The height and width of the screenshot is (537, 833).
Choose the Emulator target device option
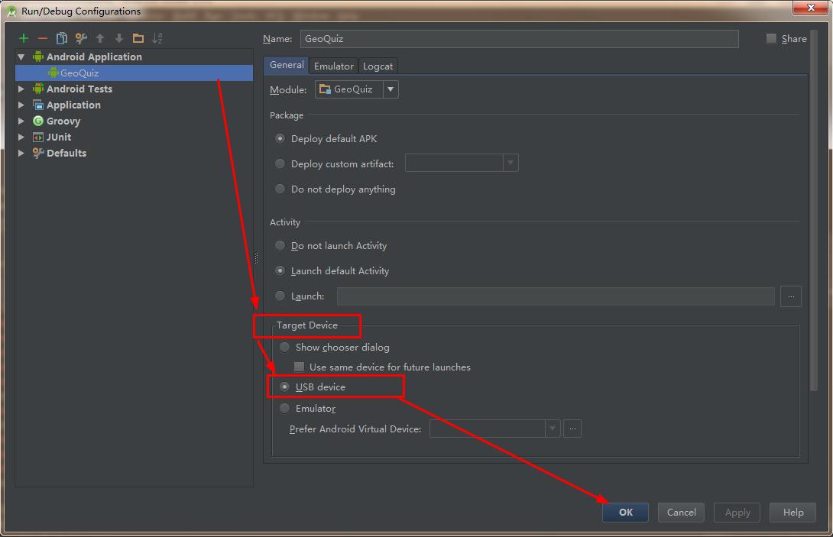point(285,408)
